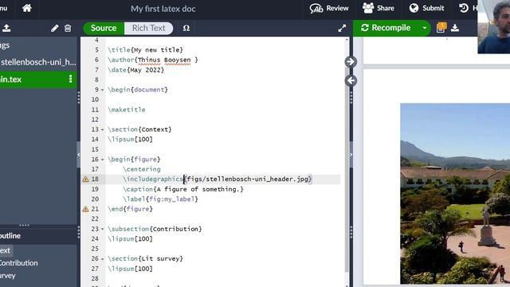The image size is (510, 287).
Task: Open the Submit options
Action: pyautogui.click(x=426, y=8)
